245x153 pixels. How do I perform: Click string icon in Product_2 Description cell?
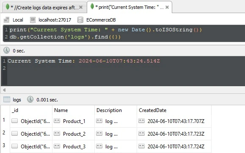point(99,133)
